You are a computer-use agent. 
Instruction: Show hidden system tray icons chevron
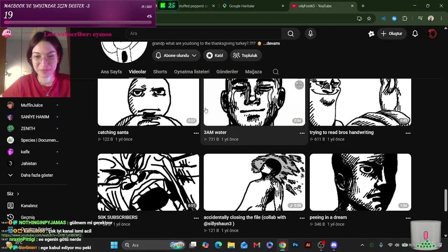pos(362,245)
